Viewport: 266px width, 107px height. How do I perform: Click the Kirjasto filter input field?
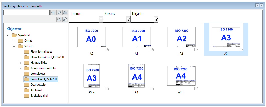click(x=142, y=20)
